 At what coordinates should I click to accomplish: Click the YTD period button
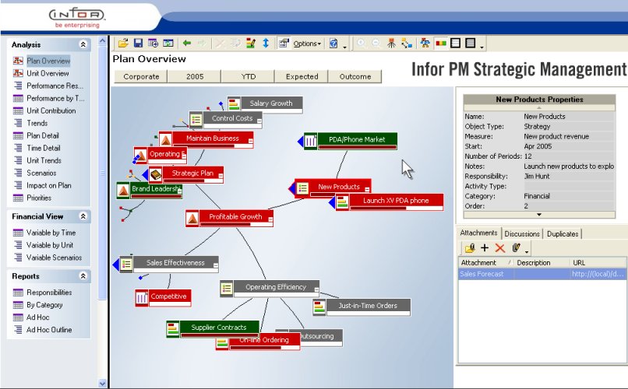(x=249, y=76)
